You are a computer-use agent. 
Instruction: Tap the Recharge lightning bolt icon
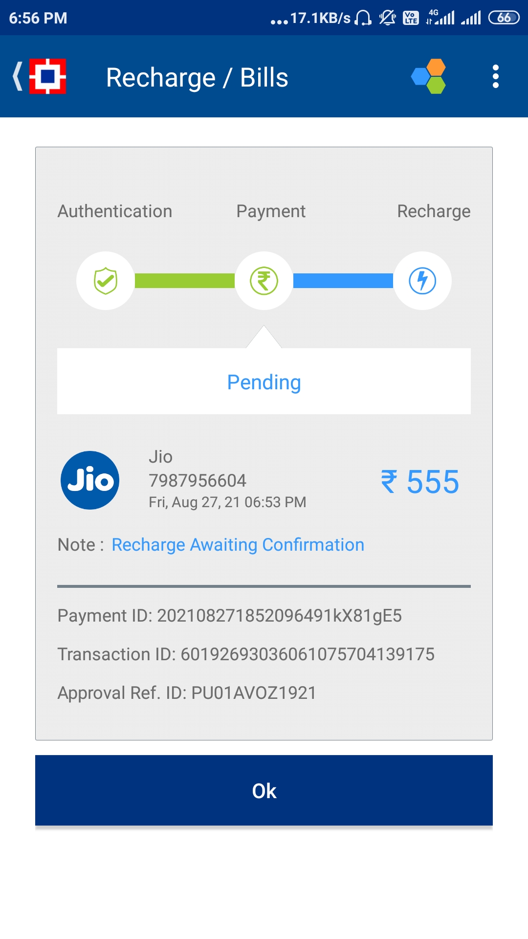point(422,281)
